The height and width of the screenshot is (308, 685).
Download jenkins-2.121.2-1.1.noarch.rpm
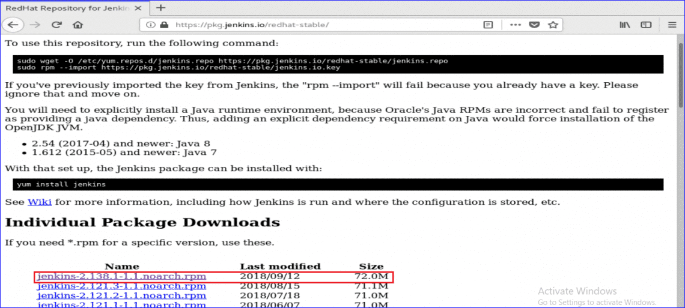(x=121, y=296)
